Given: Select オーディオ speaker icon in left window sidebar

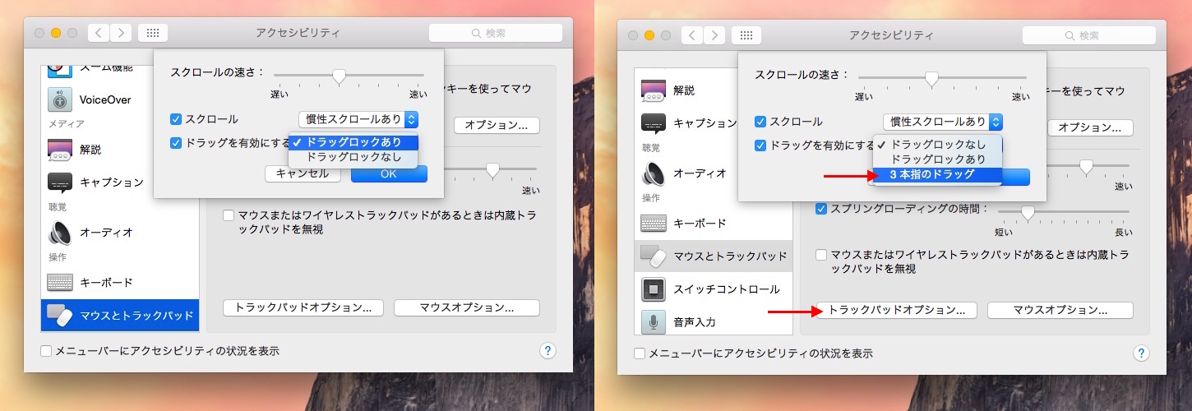Looking at the screenshot, I should [62, 233].
